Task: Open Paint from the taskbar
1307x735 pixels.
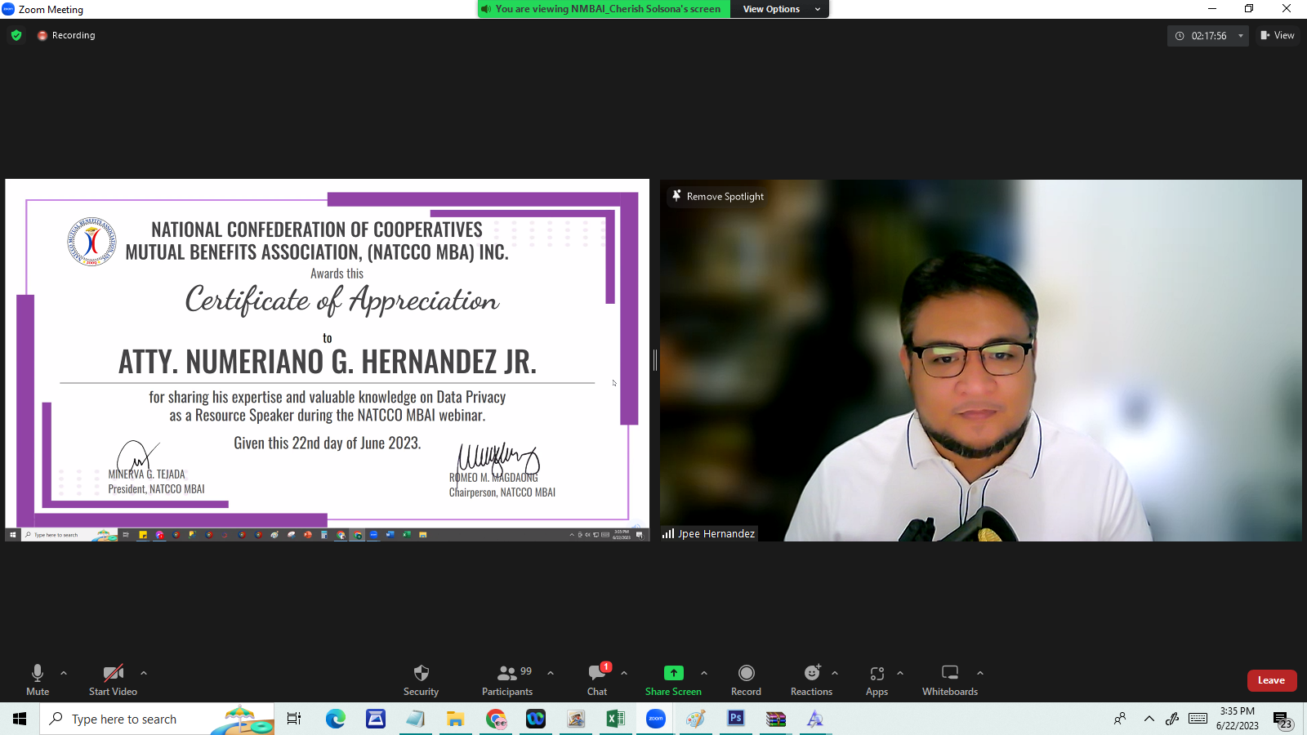Action: point(695,719)
